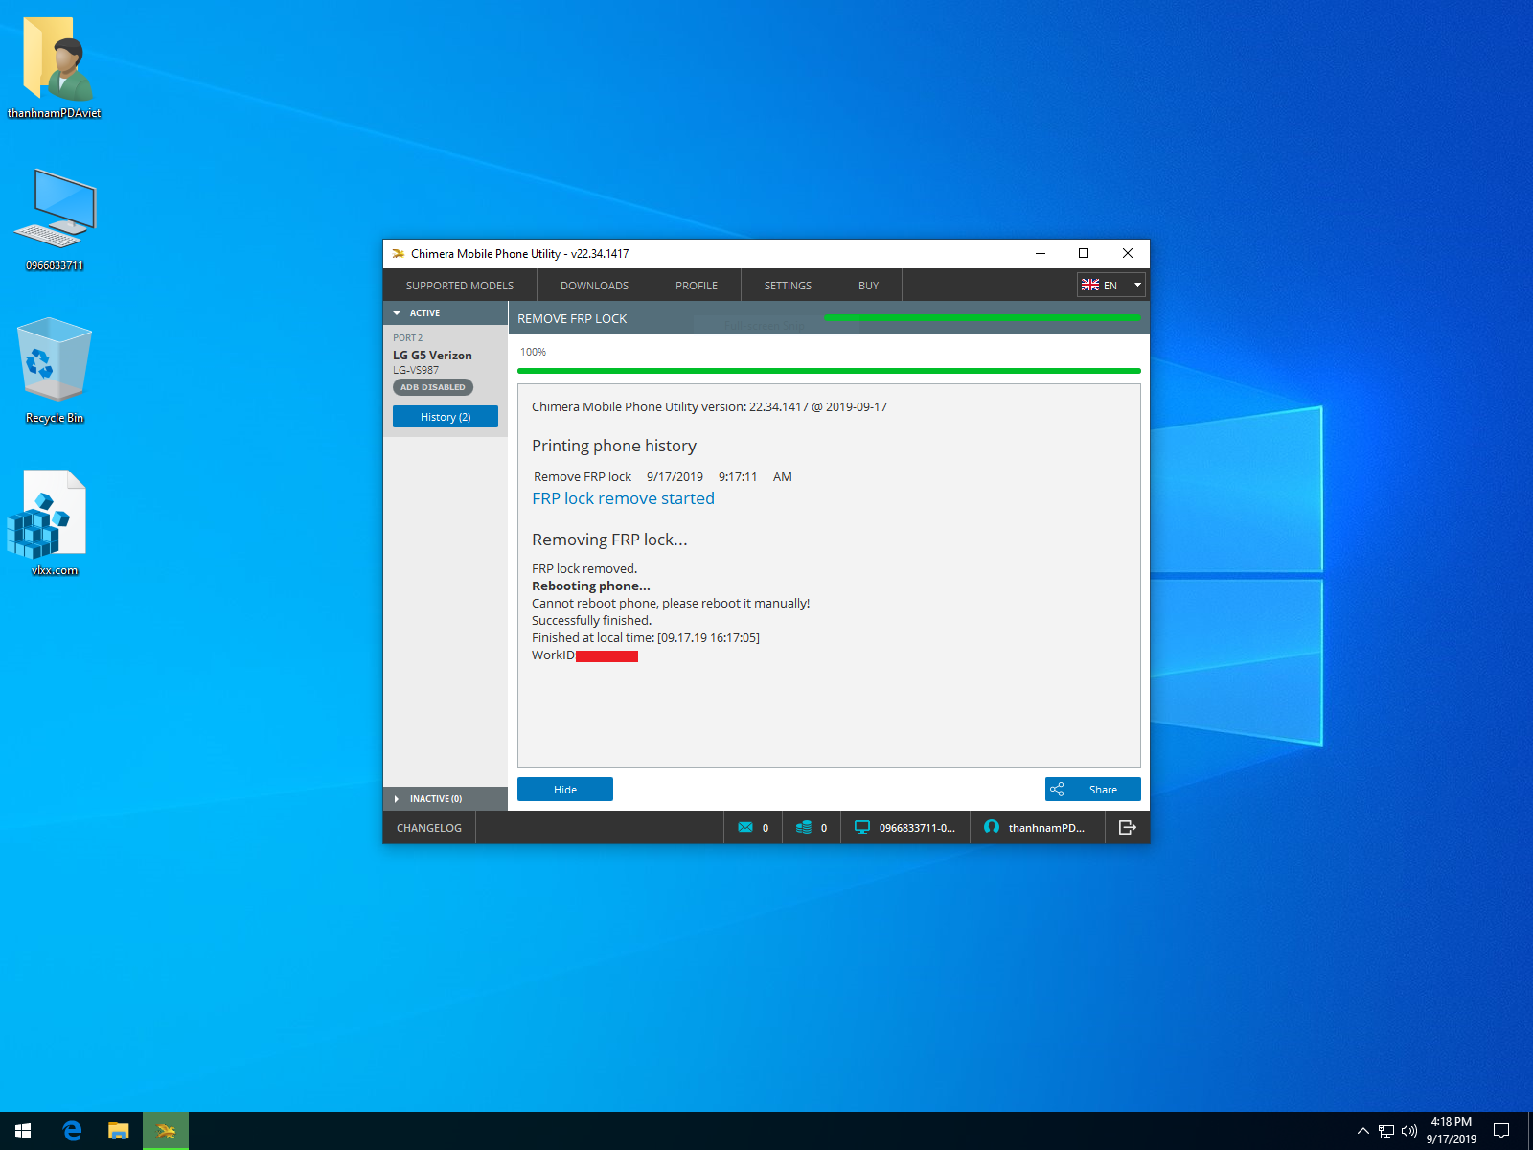
Task: Click the computer name 0966833711 status item
Action: tap(905, 828)
